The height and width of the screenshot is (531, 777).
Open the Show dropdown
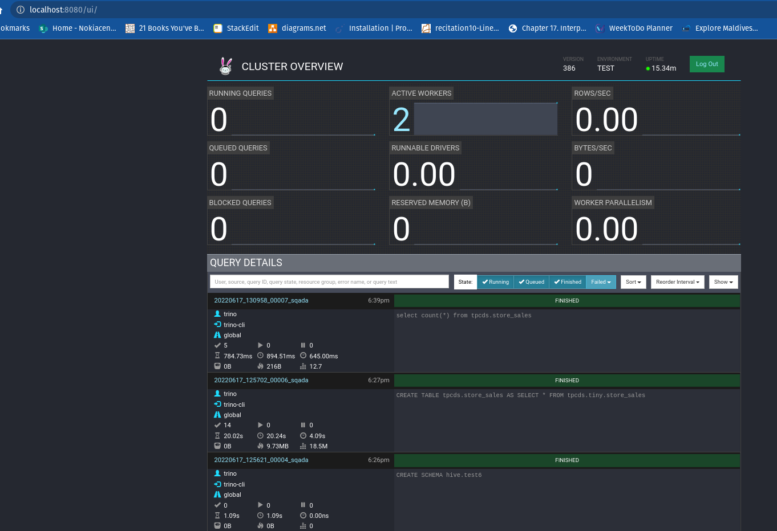[x=723, y=282]
